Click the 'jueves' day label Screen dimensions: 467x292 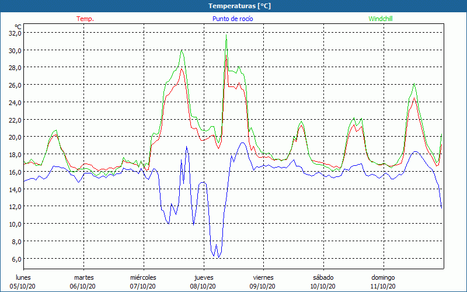(204, 277)
